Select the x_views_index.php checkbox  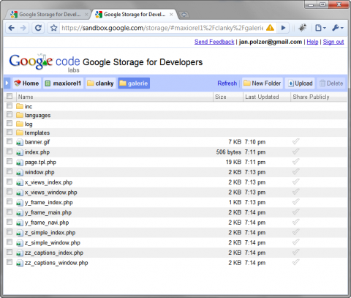10,182
